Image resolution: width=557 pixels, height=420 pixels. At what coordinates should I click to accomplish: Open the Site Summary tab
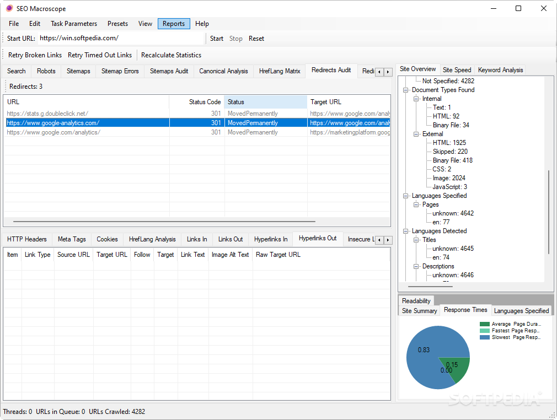419,311
